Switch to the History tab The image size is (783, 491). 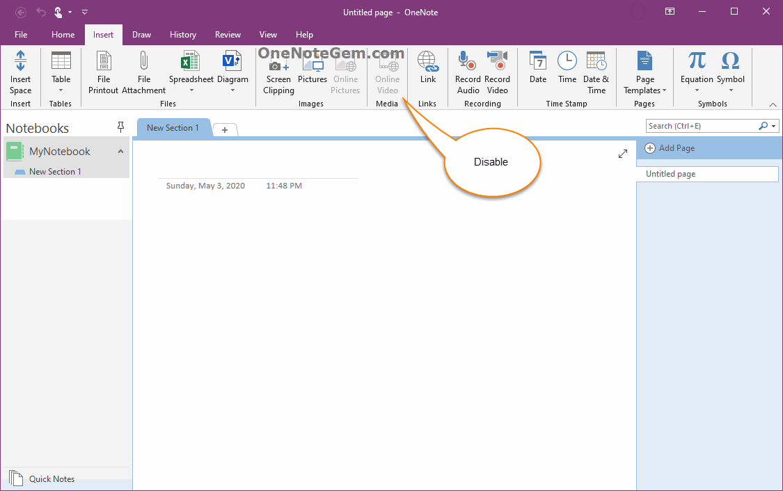(183, 35)
